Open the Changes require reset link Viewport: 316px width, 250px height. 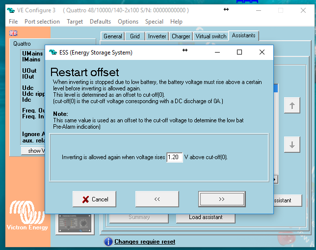pos(145,242)
